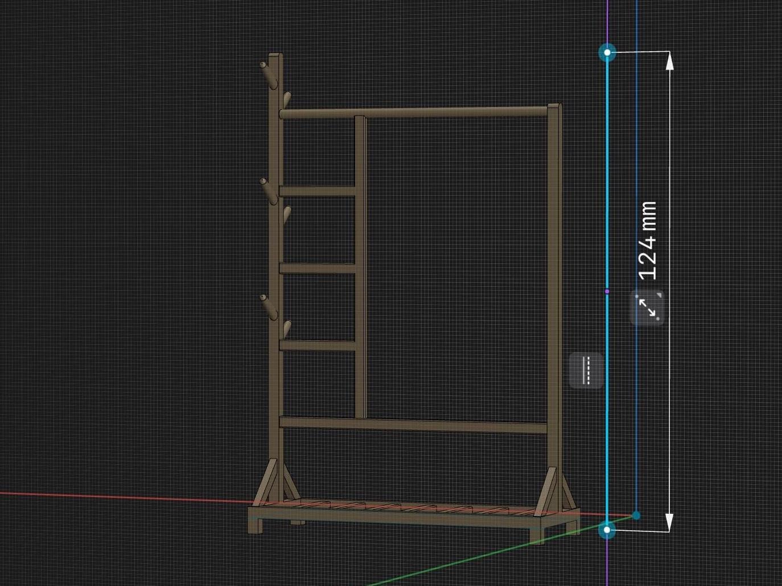Click the dimension resize arrows icon

(x=648, y=307)
